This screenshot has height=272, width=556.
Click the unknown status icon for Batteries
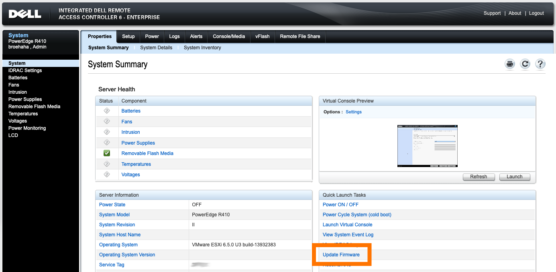[x=107, y=111]
